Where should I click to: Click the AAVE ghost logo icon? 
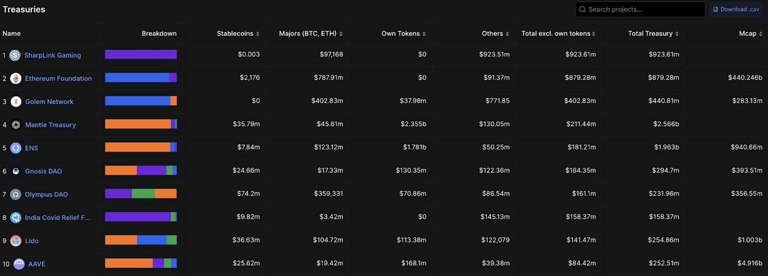19,264
